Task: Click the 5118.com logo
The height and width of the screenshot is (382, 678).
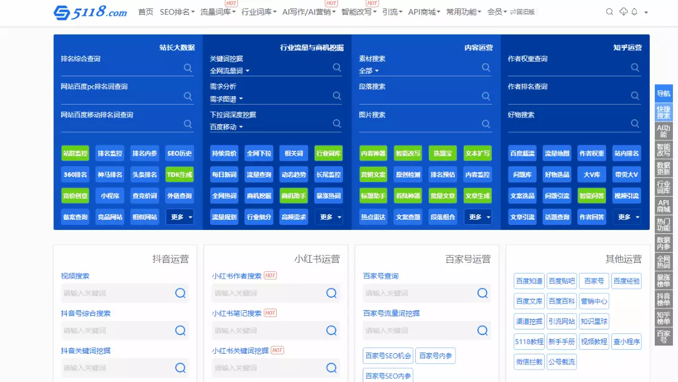Action: (90, 12)
